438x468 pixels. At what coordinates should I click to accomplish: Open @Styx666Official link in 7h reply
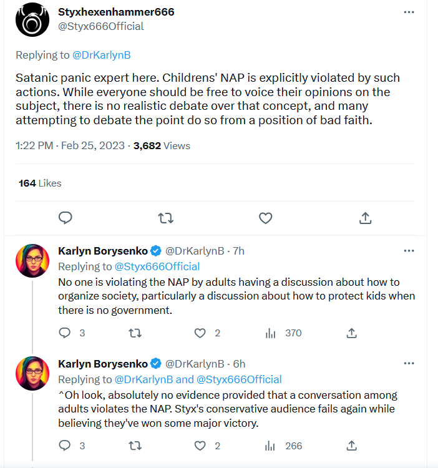[x=157, y=266]
